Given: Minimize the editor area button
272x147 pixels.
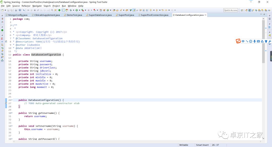Looking at the screenshot, I should [261, 14].
